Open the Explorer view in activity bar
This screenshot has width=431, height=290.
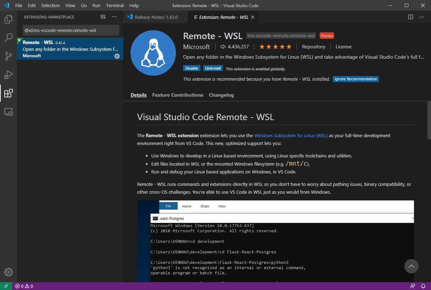click(x=9, y=19)
